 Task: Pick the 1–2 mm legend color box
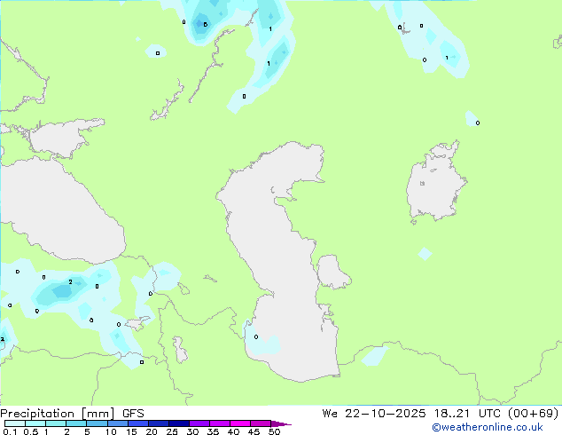(56, 423)
